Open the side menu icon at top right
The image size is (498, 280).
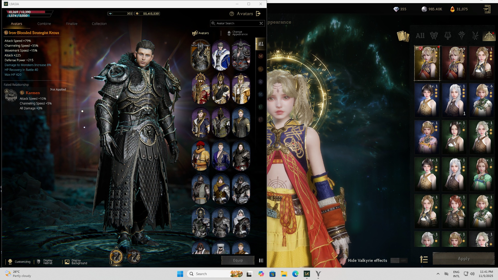click(x=487, y=9)
